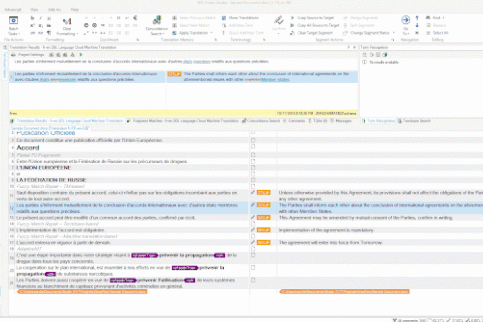Open the QuickInsert group dialog launcher
This screenshot has height=322, width=483.
(x=138, y=40)
